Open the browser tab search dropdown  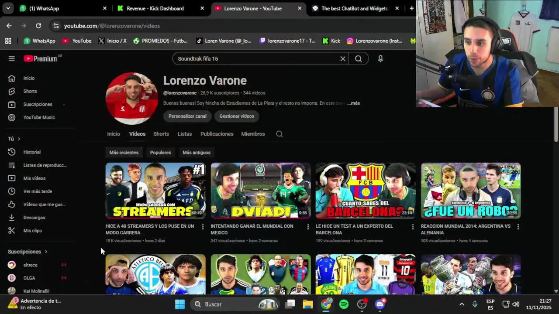(x=8, y=8)
